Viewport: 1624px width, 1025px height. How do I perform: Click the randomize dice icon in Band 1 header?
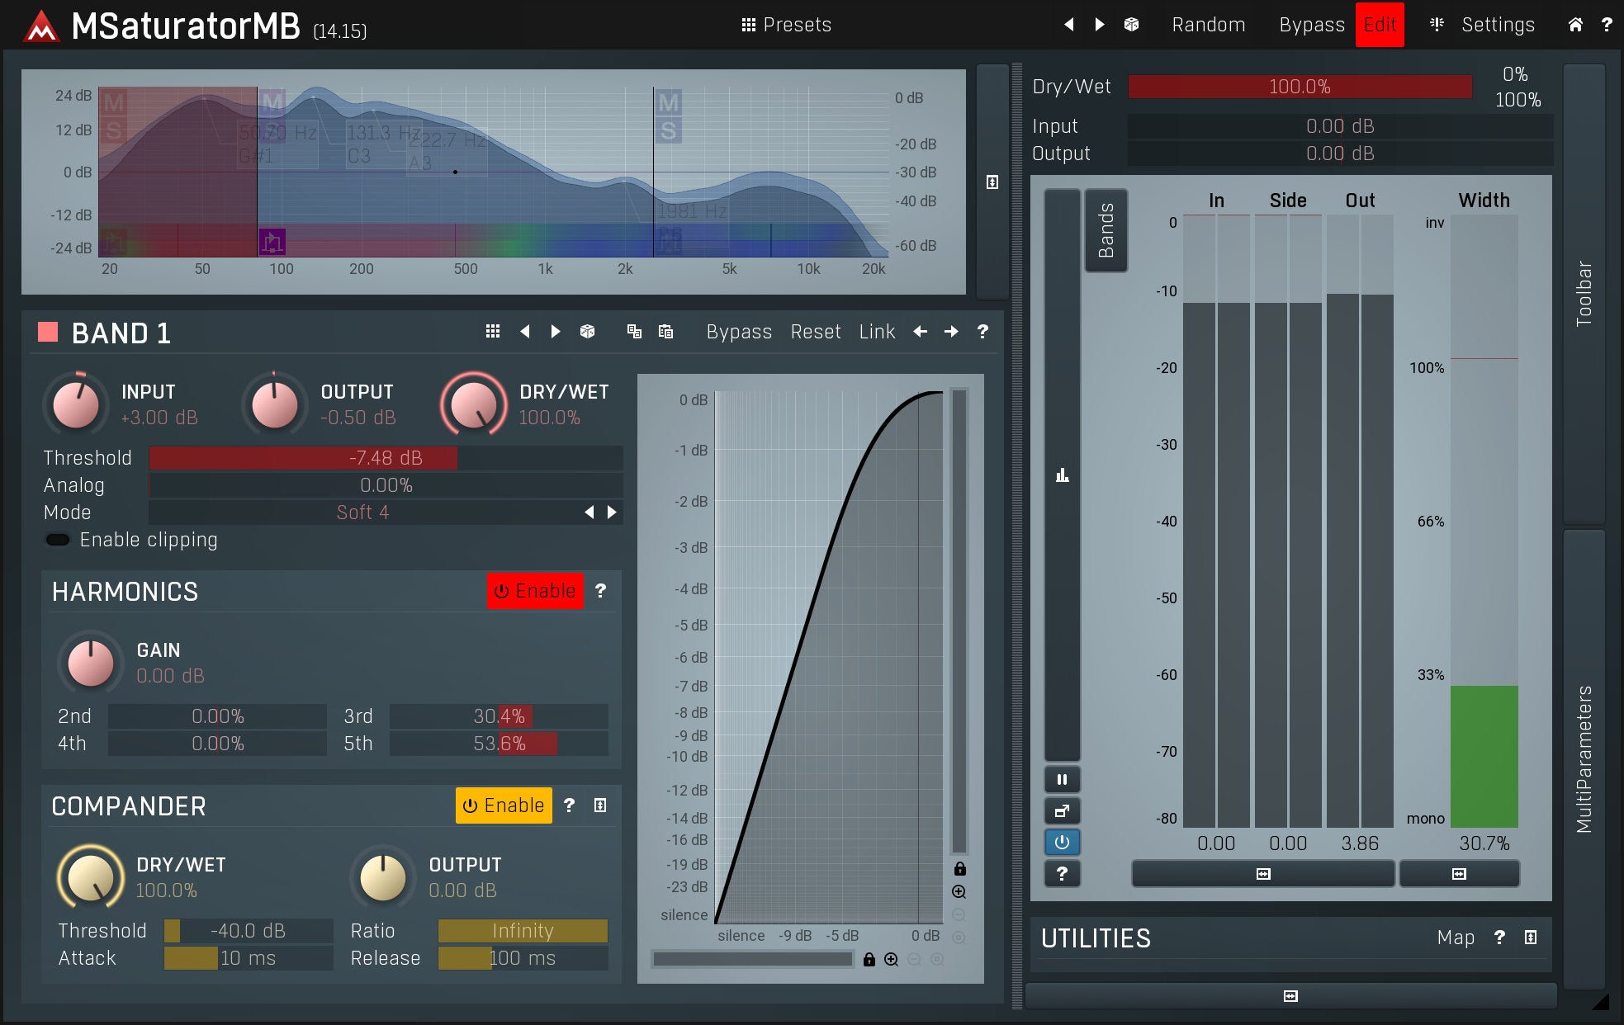coord(587,332)
